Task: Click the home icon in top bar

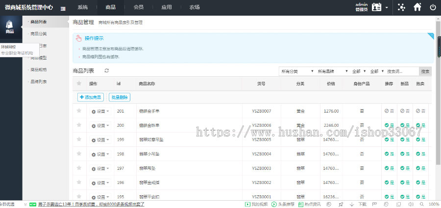Action: tap(417, 7)
